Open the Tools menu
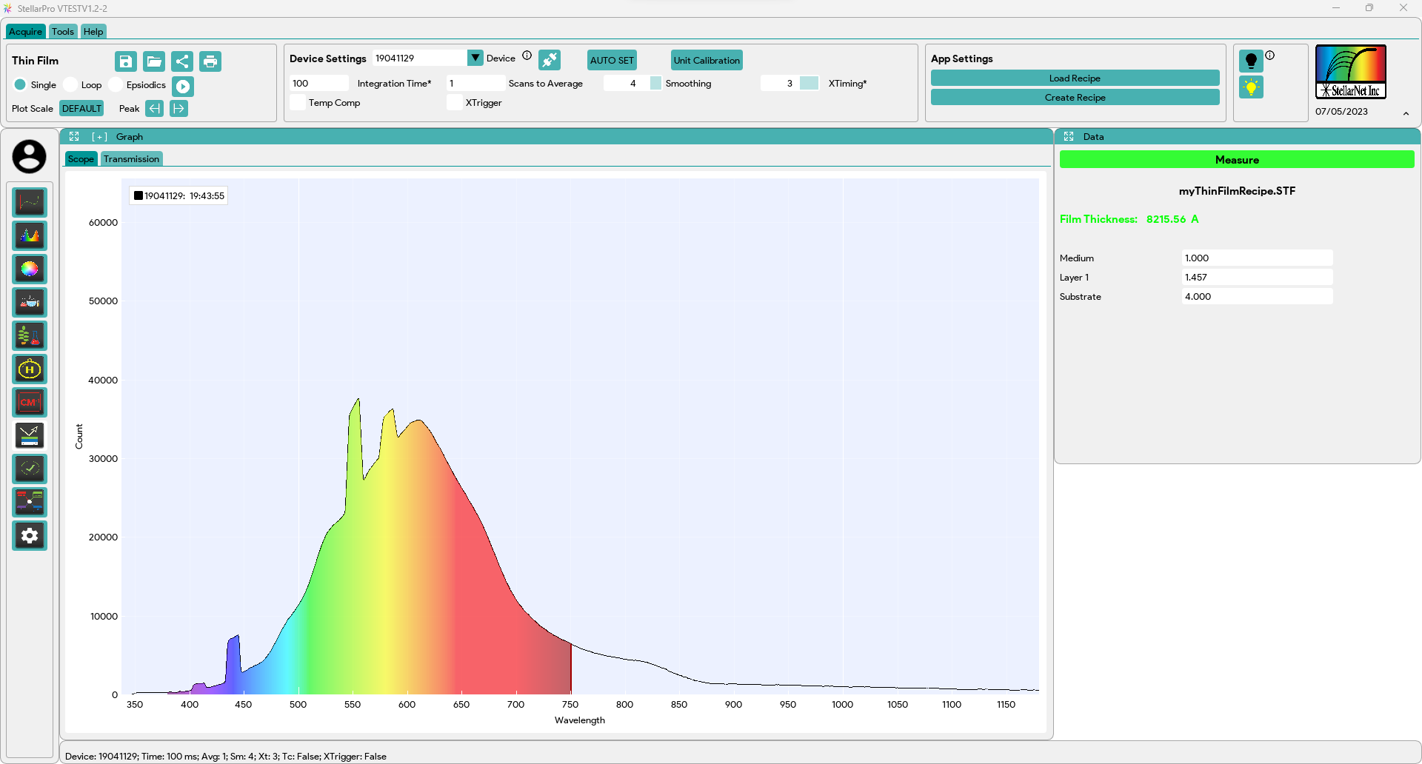The height and width of the screenshot is (764, 1422). coord(63,32)
